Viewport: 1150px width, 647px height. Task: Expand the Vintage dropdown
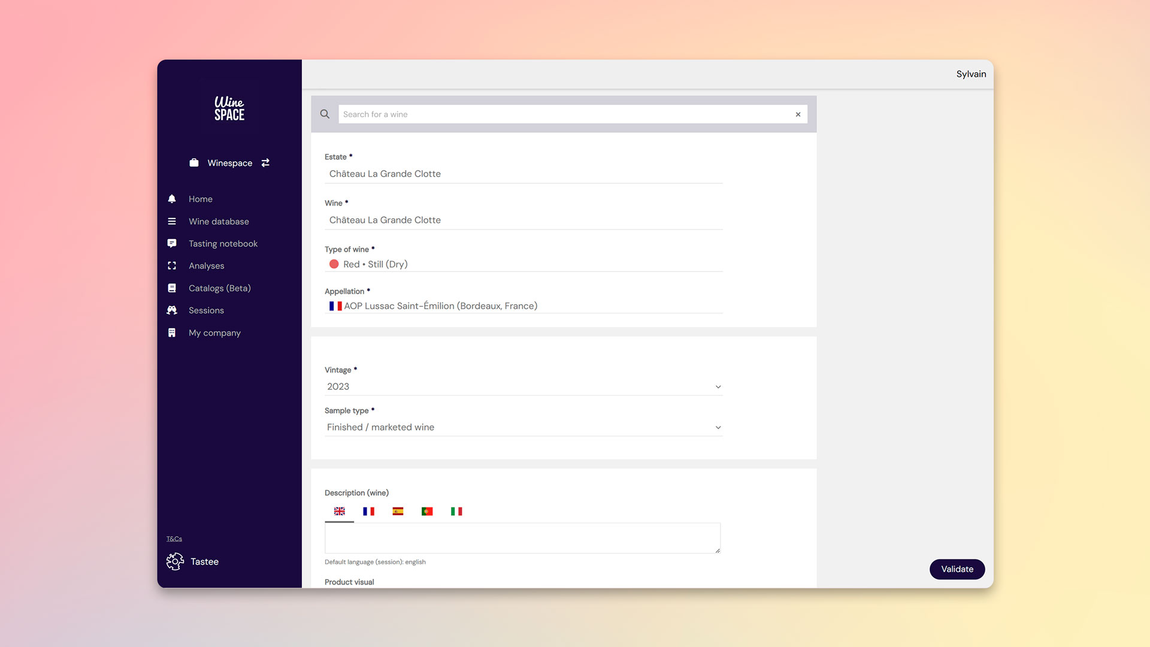pyautogui.click(x=718, y=387)
